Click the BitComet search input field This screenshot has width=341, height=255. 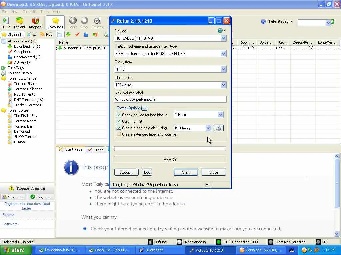(312, 23)
